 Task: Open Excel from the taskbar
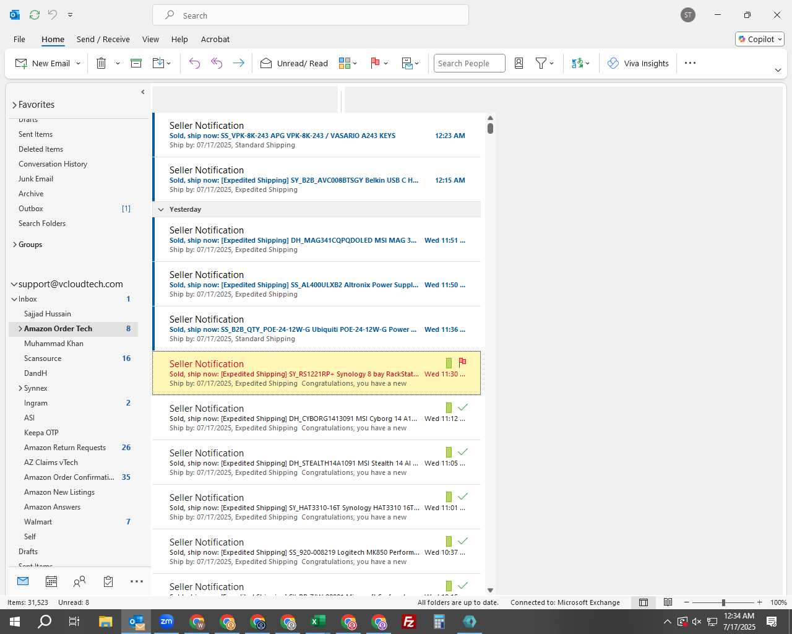point(318,622)
